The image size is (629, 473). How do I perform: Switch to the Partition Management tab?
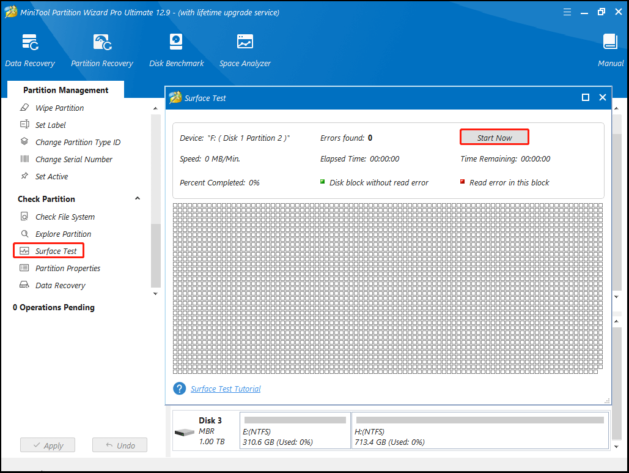[65, 90]
